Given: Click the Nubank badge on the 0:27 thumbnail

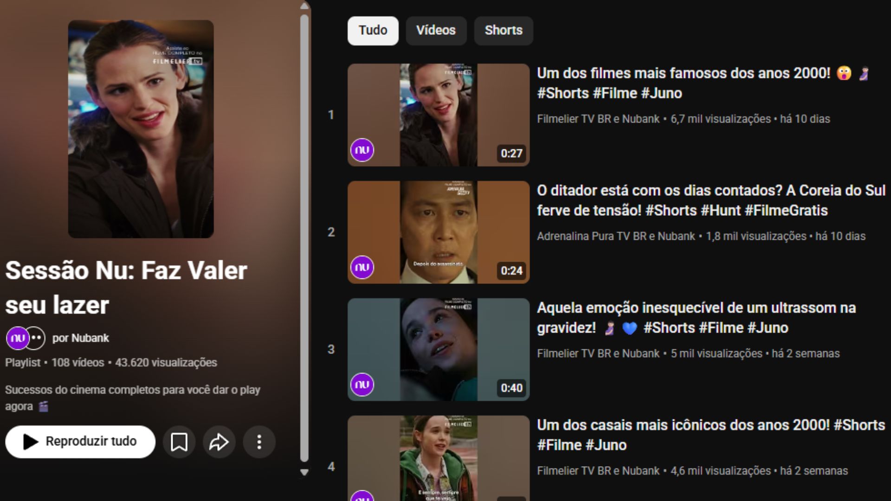Looking at the screenshot, I should 362,150.
